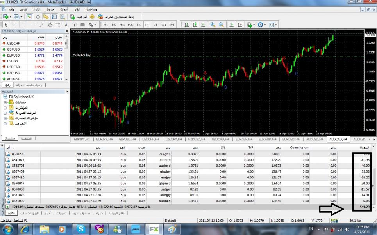The height and width of the screenshot is (235, 377).
Task: Open the templates dropdown in chart toolbar
Action: pos(272,25)
